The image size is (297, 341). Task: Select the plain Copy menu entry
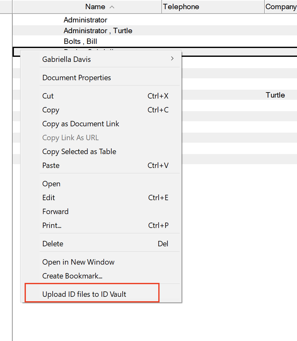pos(51,110)
